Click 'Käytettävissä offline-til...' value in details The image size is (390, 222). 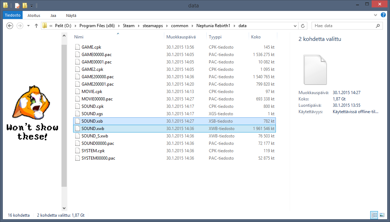click(355, 112)
